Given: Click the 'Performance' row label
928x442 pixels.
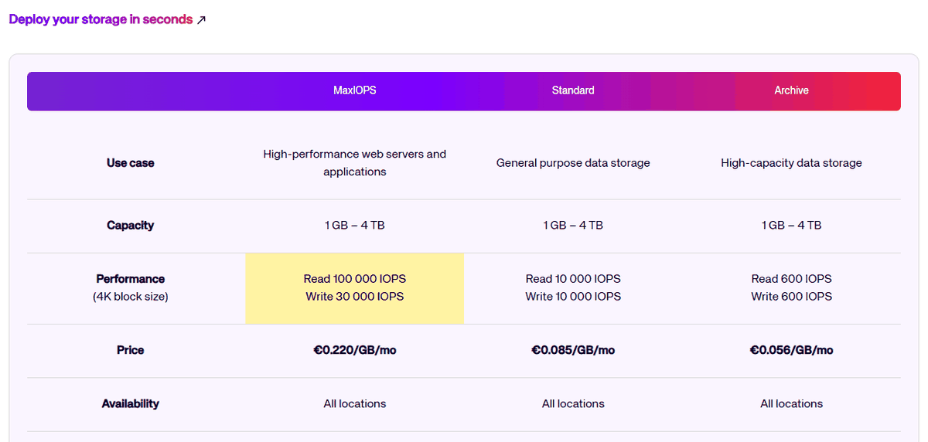Looking at the screenshot, I should pos(131,279).
